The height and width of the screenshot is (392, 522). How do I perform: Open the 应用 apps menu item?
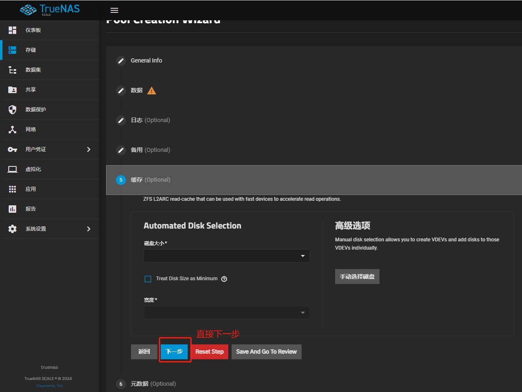coord(31,189)
